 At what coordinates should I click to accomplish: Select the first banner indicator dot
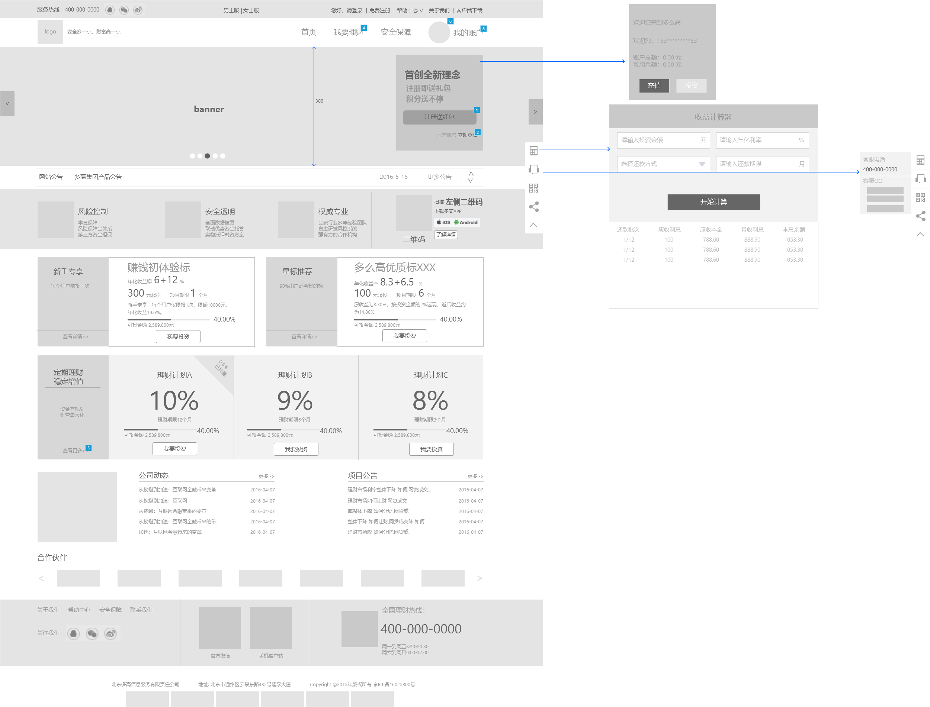[192, 156]
